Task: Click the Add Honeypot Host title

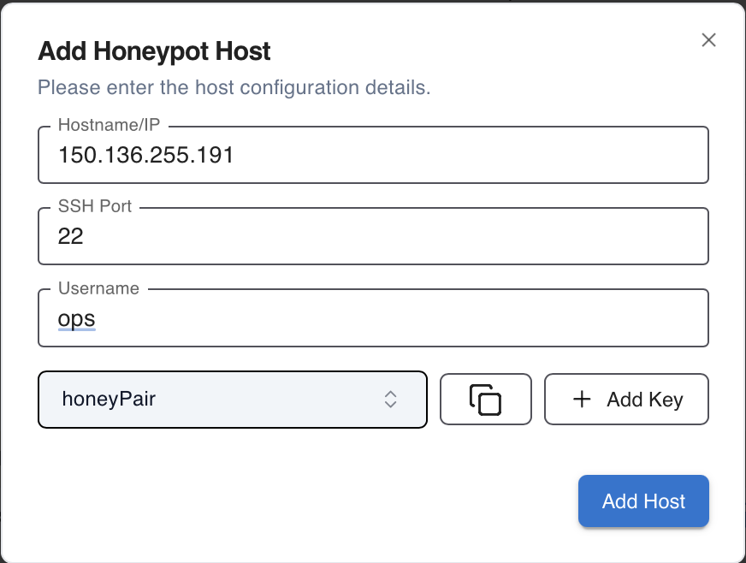Action: tap(154, 51)
